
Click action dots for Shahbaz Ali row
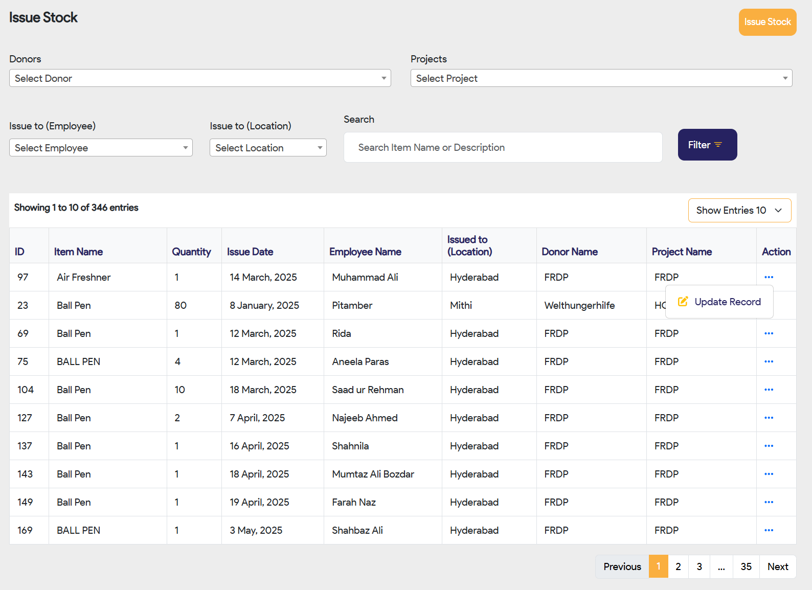tap(769, 530)
